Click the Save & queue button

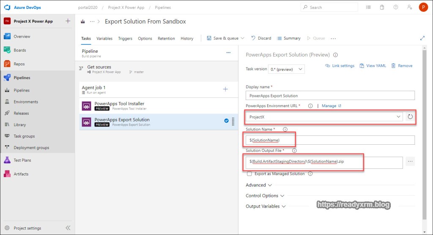click(223, 38)
